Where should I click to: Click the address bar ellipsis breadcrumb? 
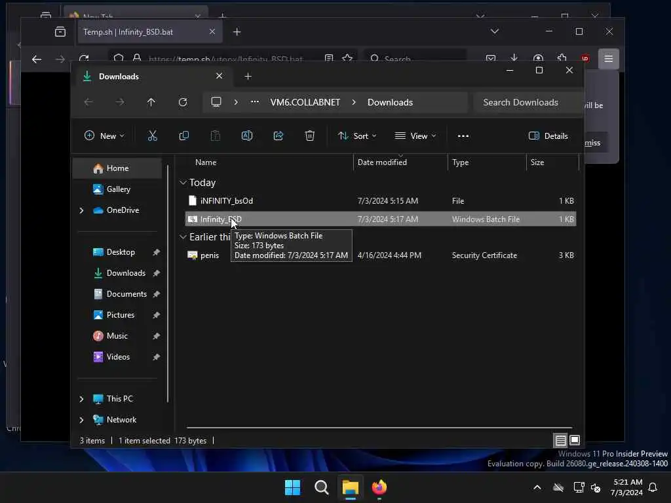[x=255, y=102]
